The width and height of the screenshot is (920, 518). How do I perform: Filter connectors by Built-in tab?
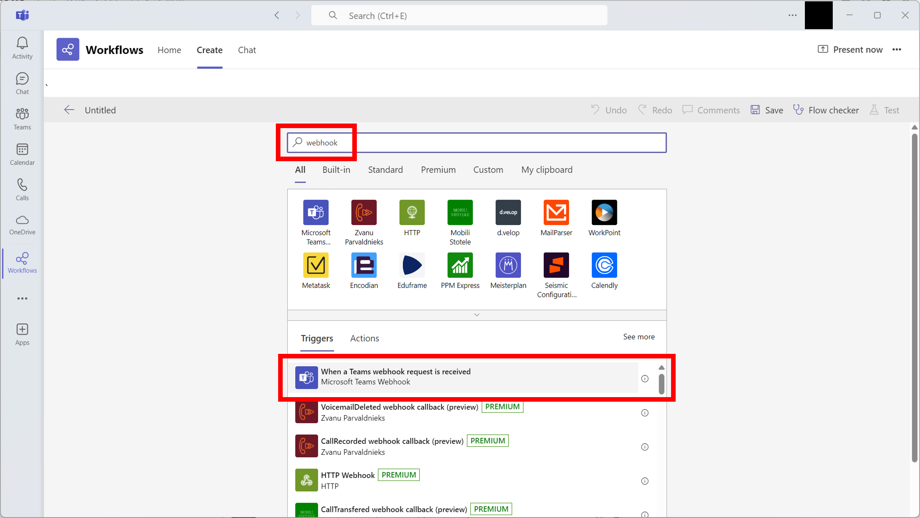(x=336, y=170)
